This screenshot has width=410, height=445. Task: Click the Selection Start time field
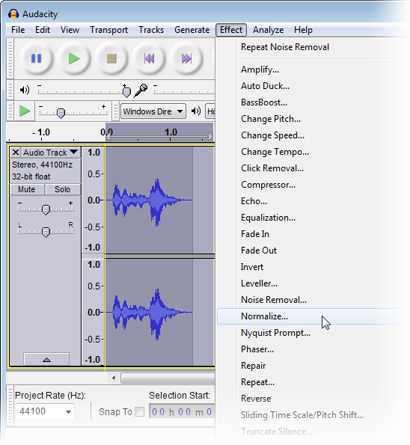[182, 412]
